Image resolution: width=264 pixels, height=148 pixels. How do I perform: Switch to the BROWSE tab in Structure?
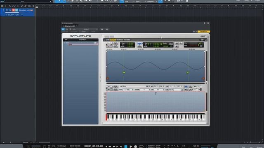point(120,40)
